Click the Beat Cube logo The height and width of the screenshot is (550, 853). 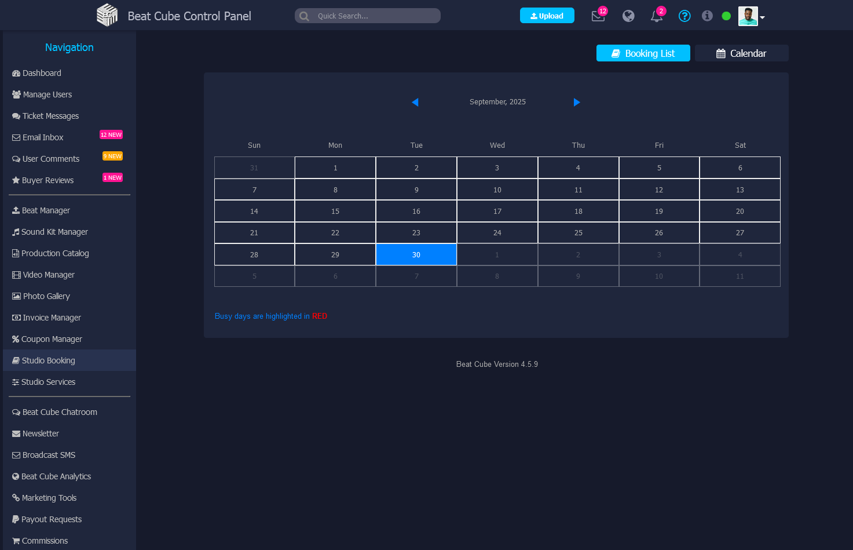(107, 16)
